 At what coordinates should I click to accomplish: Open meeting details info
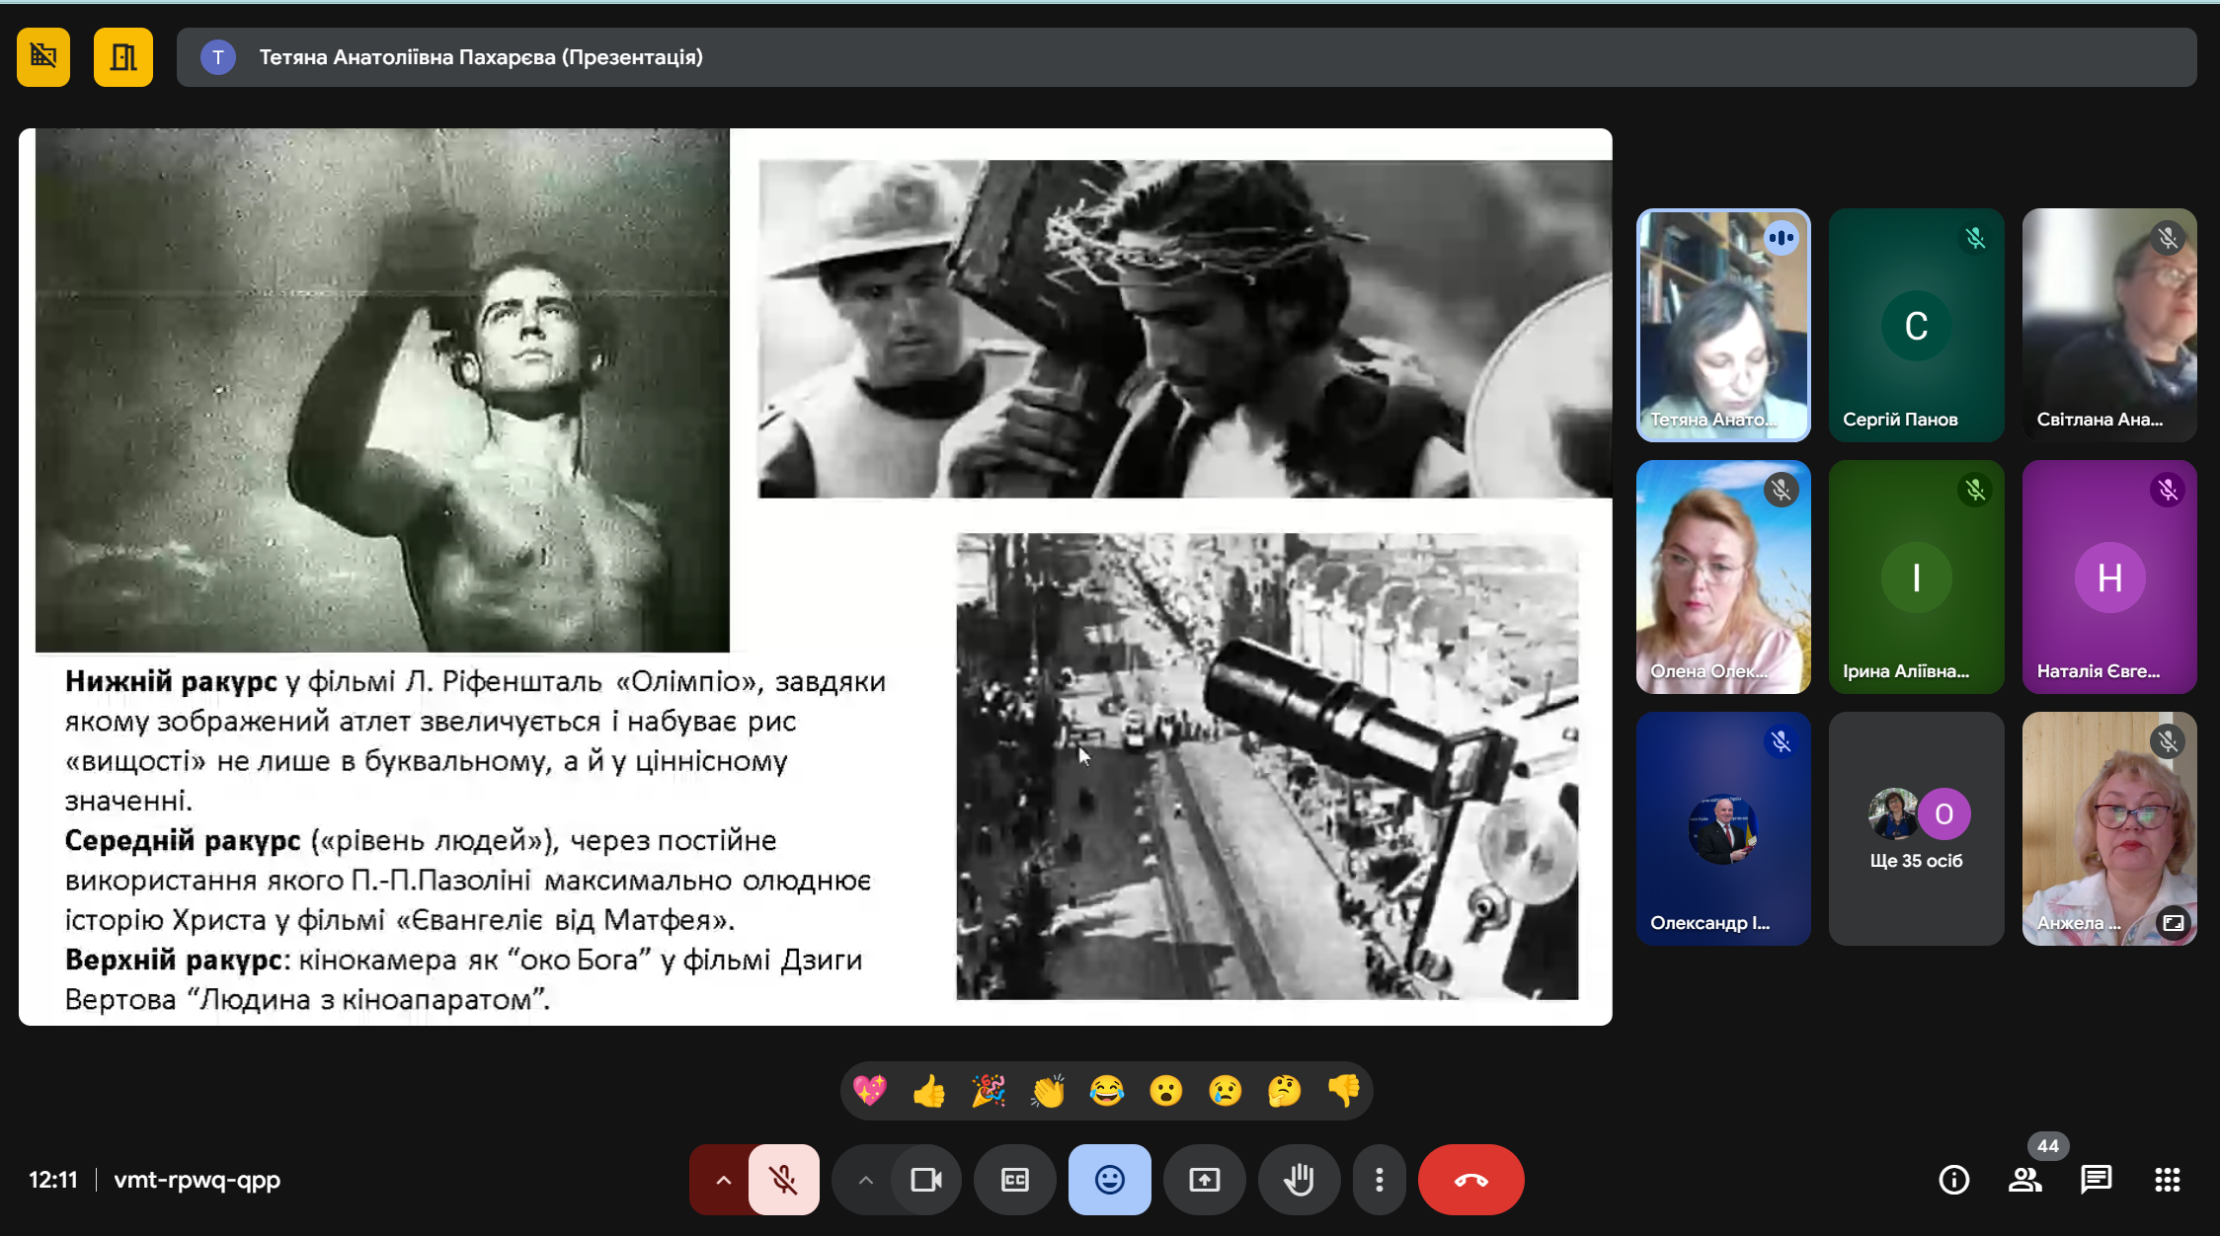tap(1954, 1180)
